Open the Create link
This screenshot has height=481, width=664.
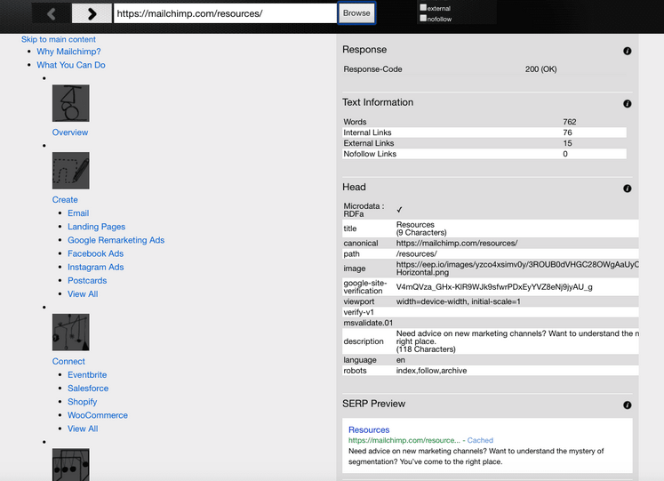coord(65,200)
